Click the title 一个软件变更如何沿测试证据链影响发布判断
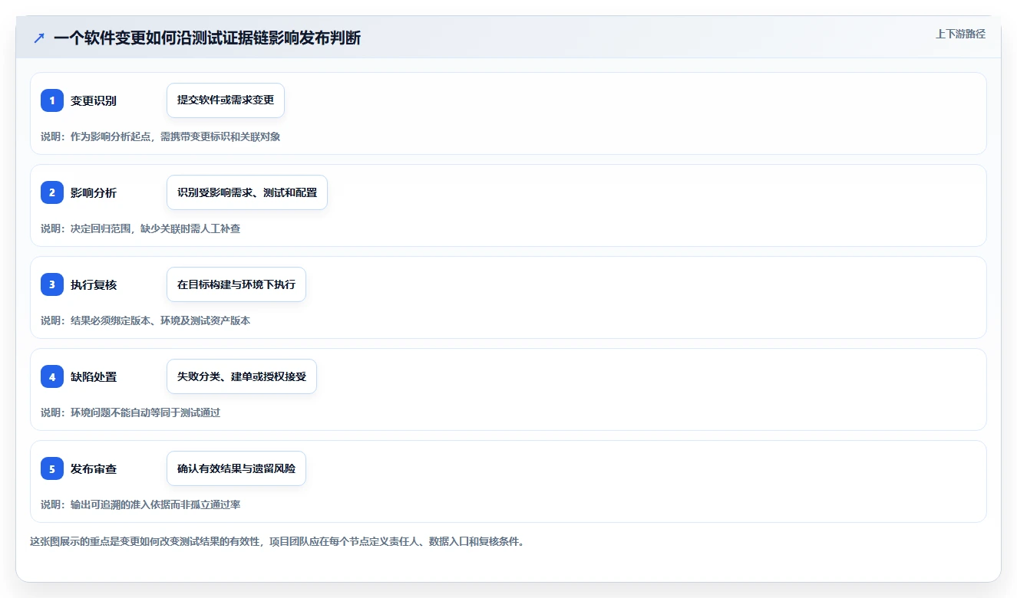Viewport: 1017px width, 598px height. point(207,38)
